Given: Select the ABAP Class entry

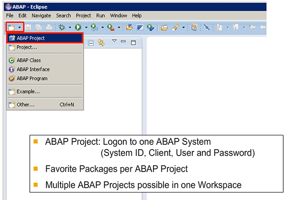Looking at the screenshot, I should click(28, 60).
